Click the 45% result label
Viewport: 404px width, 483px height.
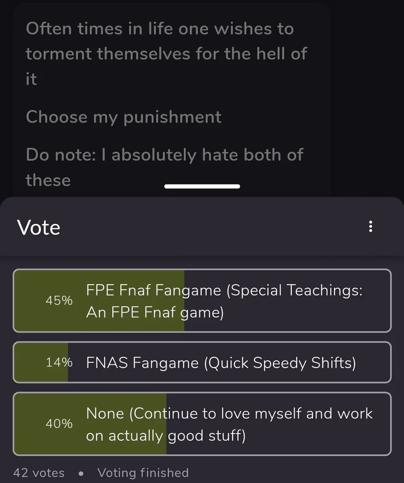pos(59,301)
